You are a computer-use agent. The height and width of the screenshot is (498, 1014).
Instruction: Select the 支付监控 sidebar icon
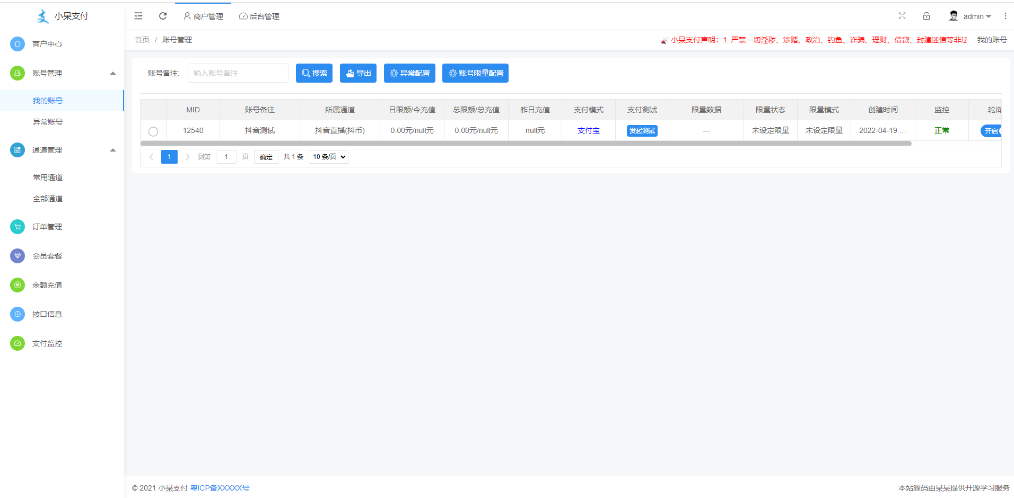pos(18,343)
